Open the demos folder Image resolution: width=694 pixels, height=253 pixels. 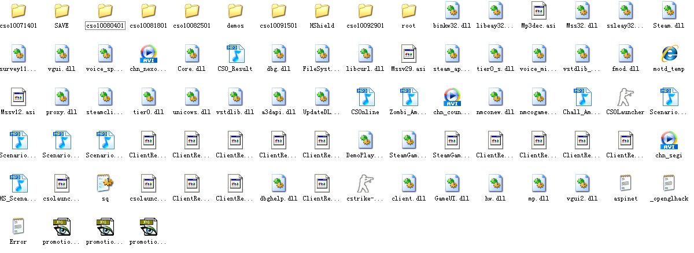235,12
